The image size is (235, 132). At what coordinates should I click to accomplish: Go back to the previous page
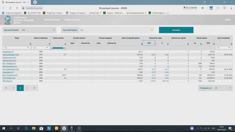click(4, 8)
